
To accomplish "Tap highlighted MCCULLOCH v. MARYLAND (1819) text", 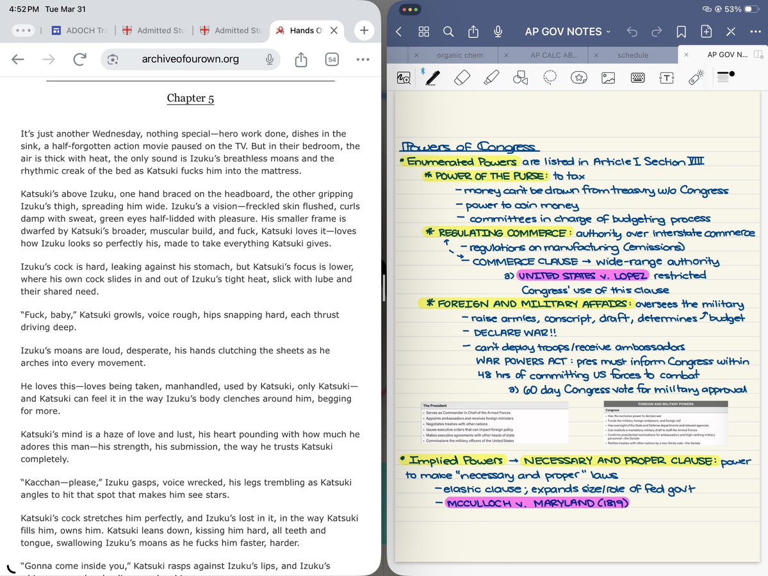I will tap(537, 503).
